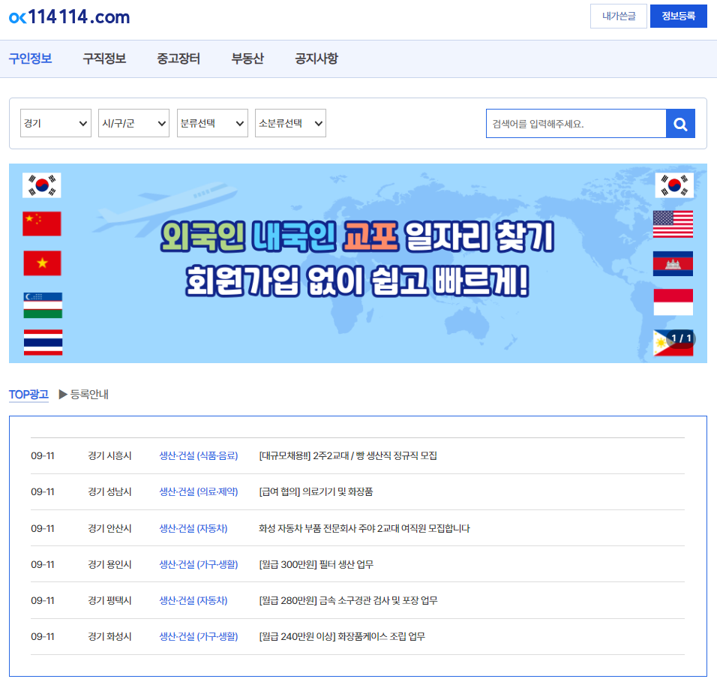Click the magnifying glass search icon
Viewport: 717px width, 688px height.
680,123
